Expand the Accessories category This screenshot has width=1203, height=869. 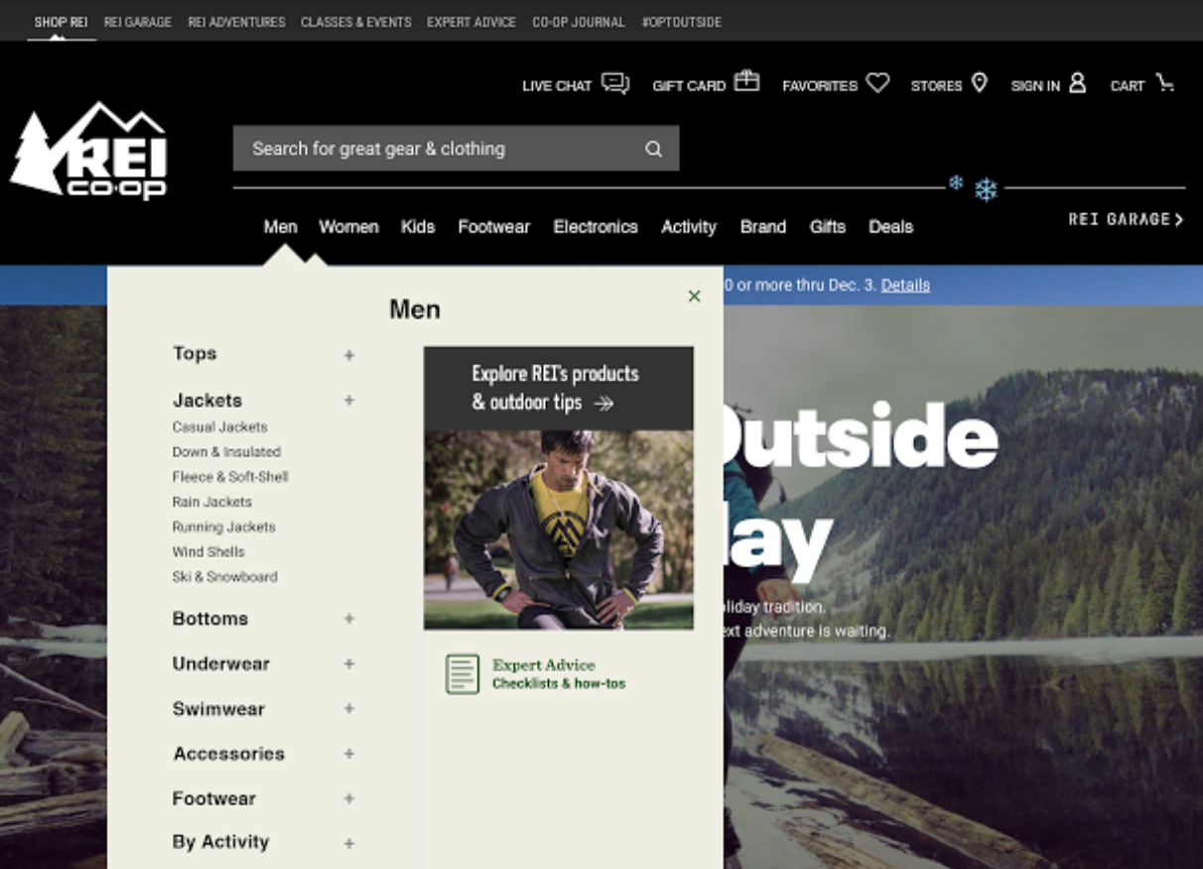tap(348, 754)
